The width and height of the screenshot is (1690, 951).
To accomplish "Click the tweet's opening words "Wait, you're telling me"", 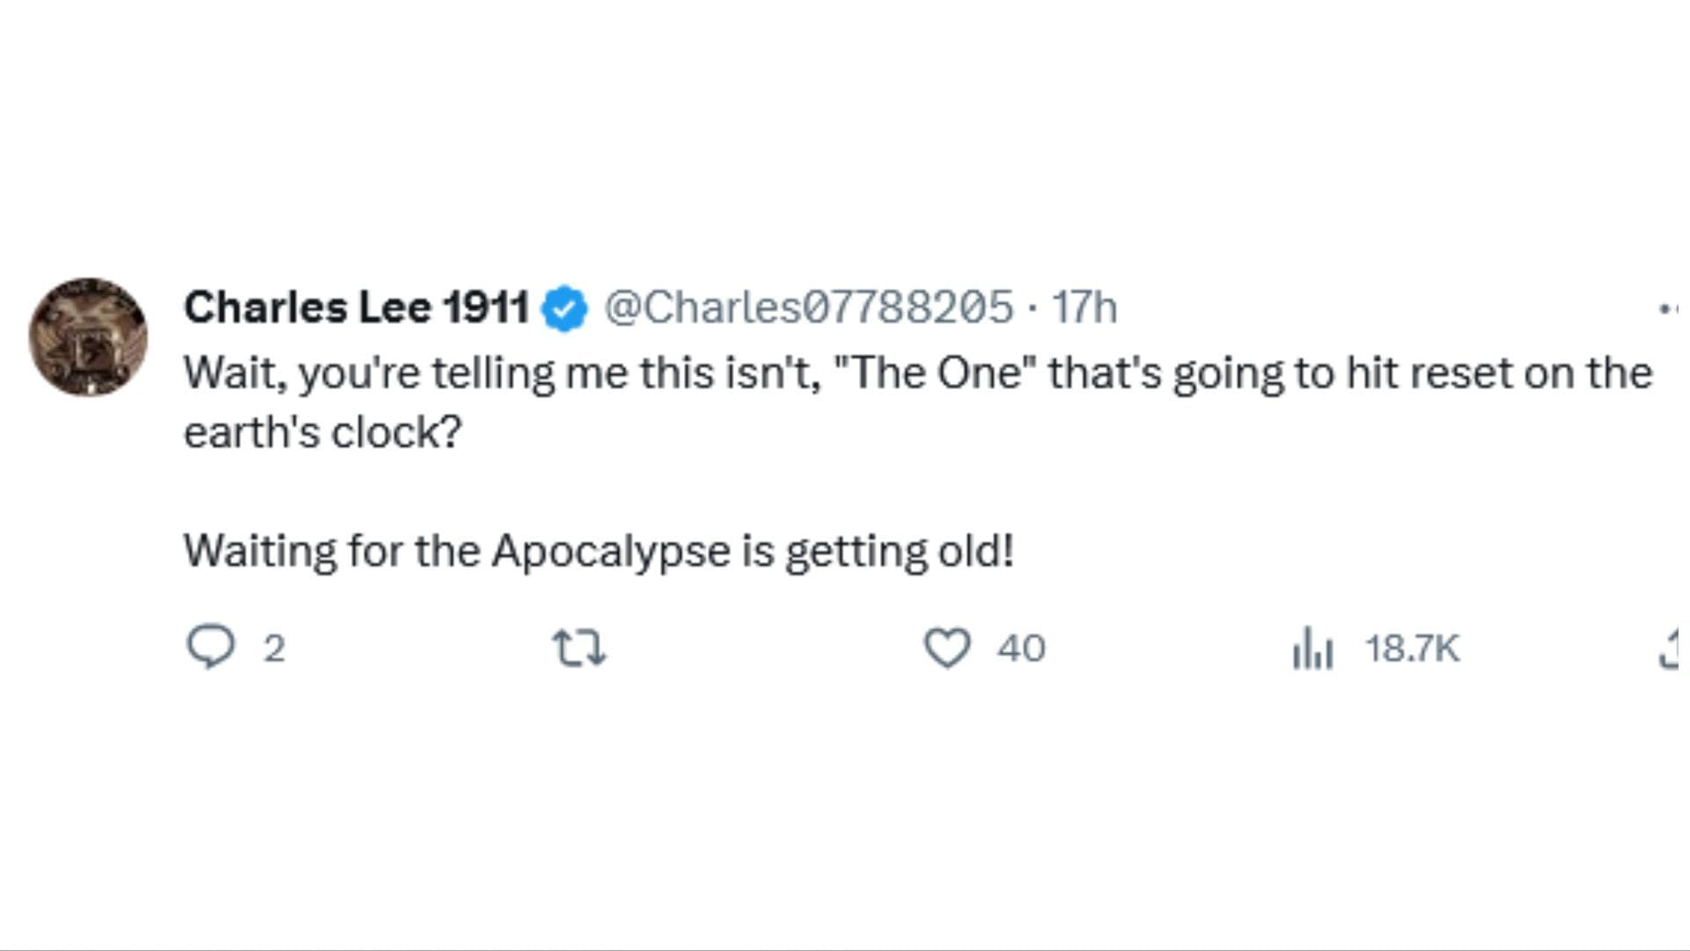I will pos(370,373).
